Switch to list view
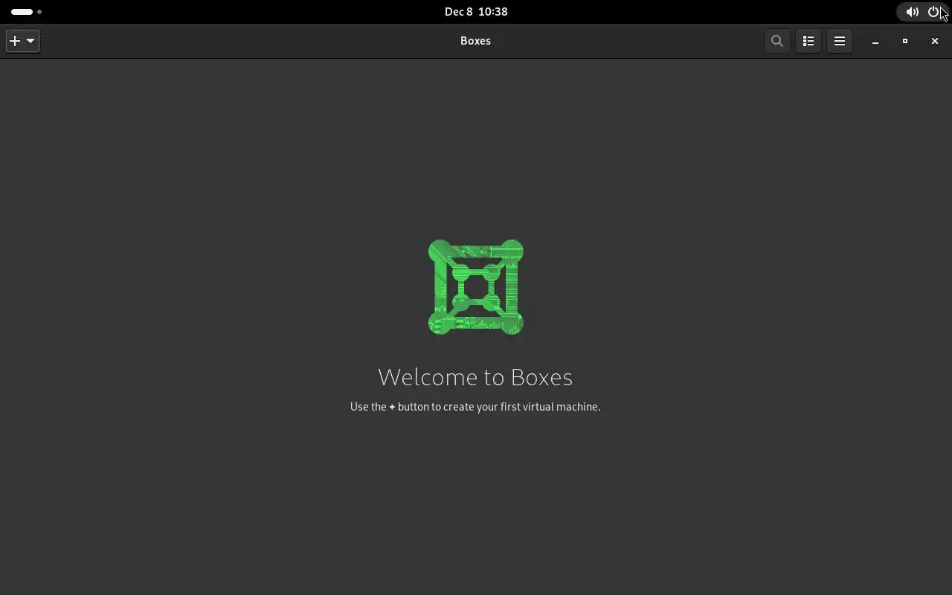 [808, 41]
